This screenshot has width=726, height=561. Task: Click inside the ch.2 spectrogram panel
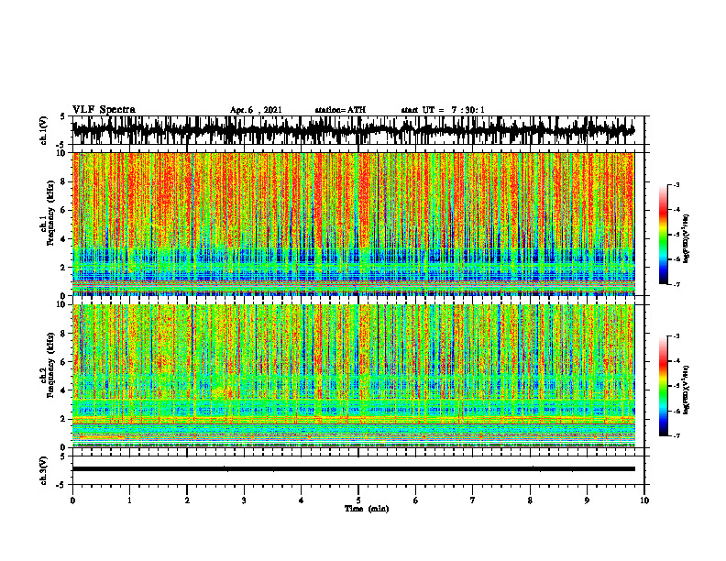coord(354,376)
